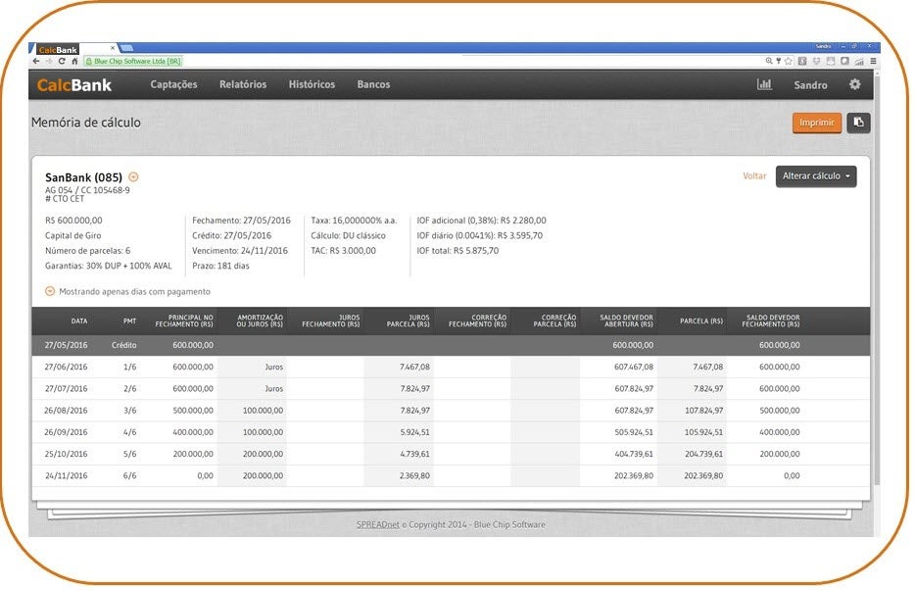Open the bar chart statistics icon

pyautogui.click(x=764, y=85)
